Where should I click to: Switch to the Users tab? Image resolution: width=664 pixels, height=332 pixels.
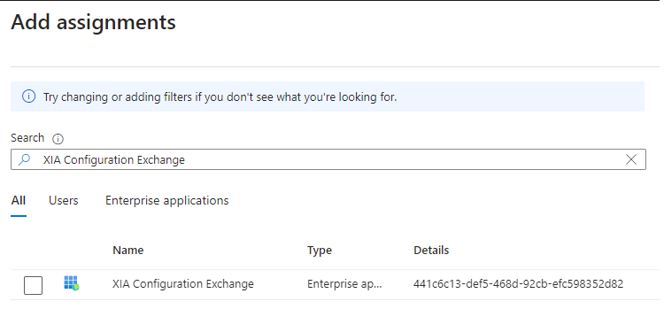pos(63,200)
